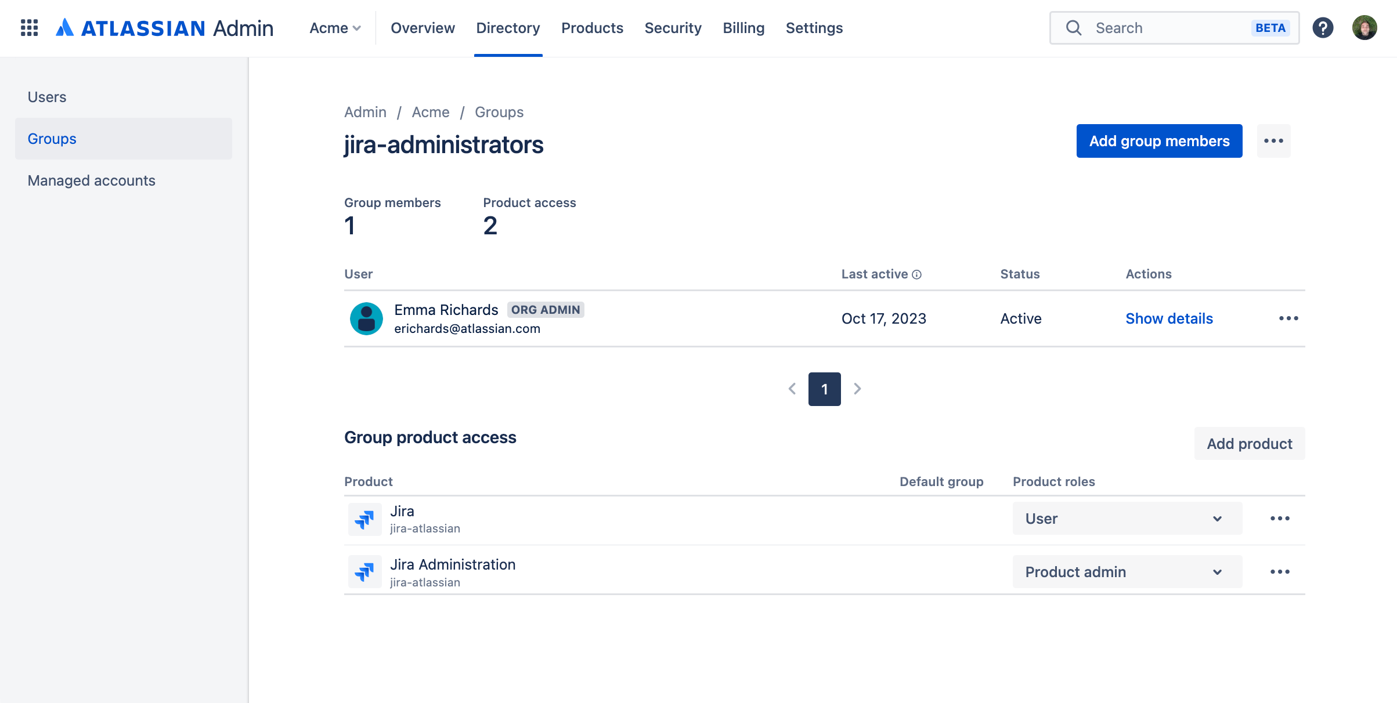The height and width of the screenshot is (703, 1397).
Task: Select the Security tab
Action: (673, 28)
